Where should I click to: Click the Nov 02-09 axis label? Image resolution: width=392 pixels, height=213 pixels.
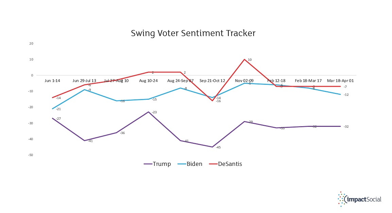click(x=244, y=81)
